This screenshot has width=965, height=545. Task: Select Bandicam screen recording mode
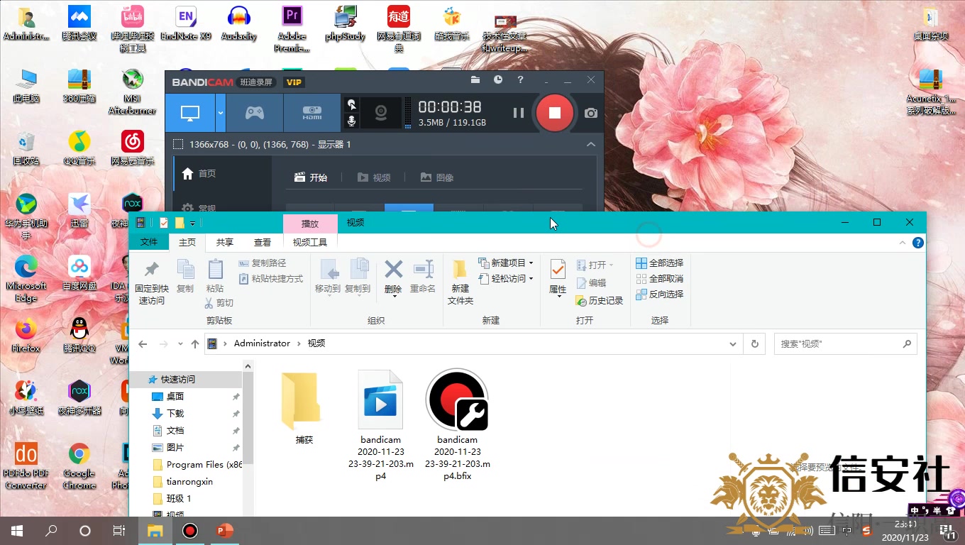point(190,113)
